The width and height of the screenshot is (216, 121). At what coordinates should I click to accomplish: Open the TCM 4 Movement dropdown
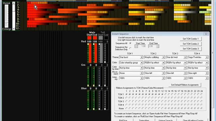pos(198,73)
